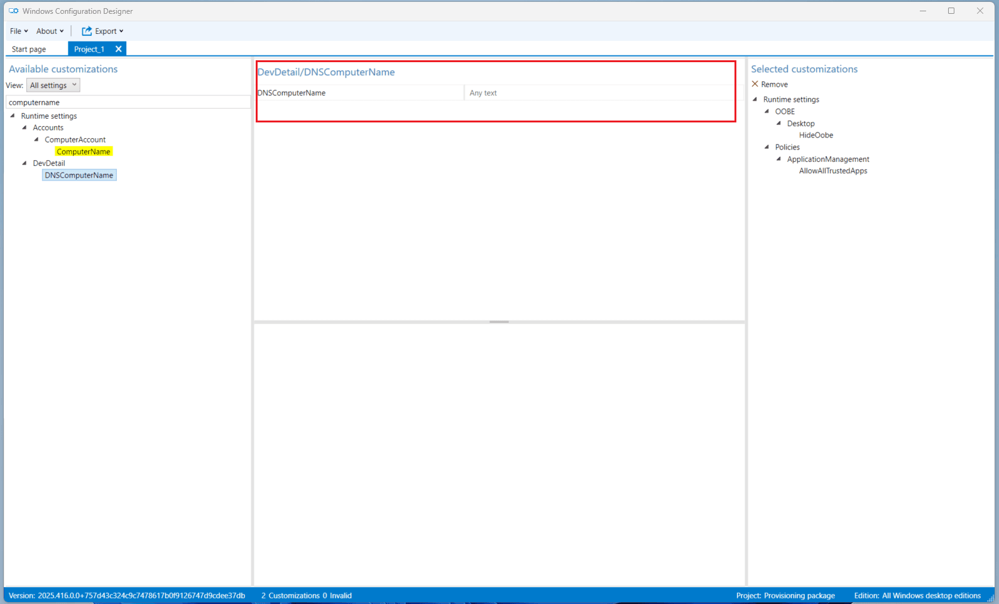
Task: Select AllowAllTrustedApps in selected customizations
Action: tap(832, 171)
